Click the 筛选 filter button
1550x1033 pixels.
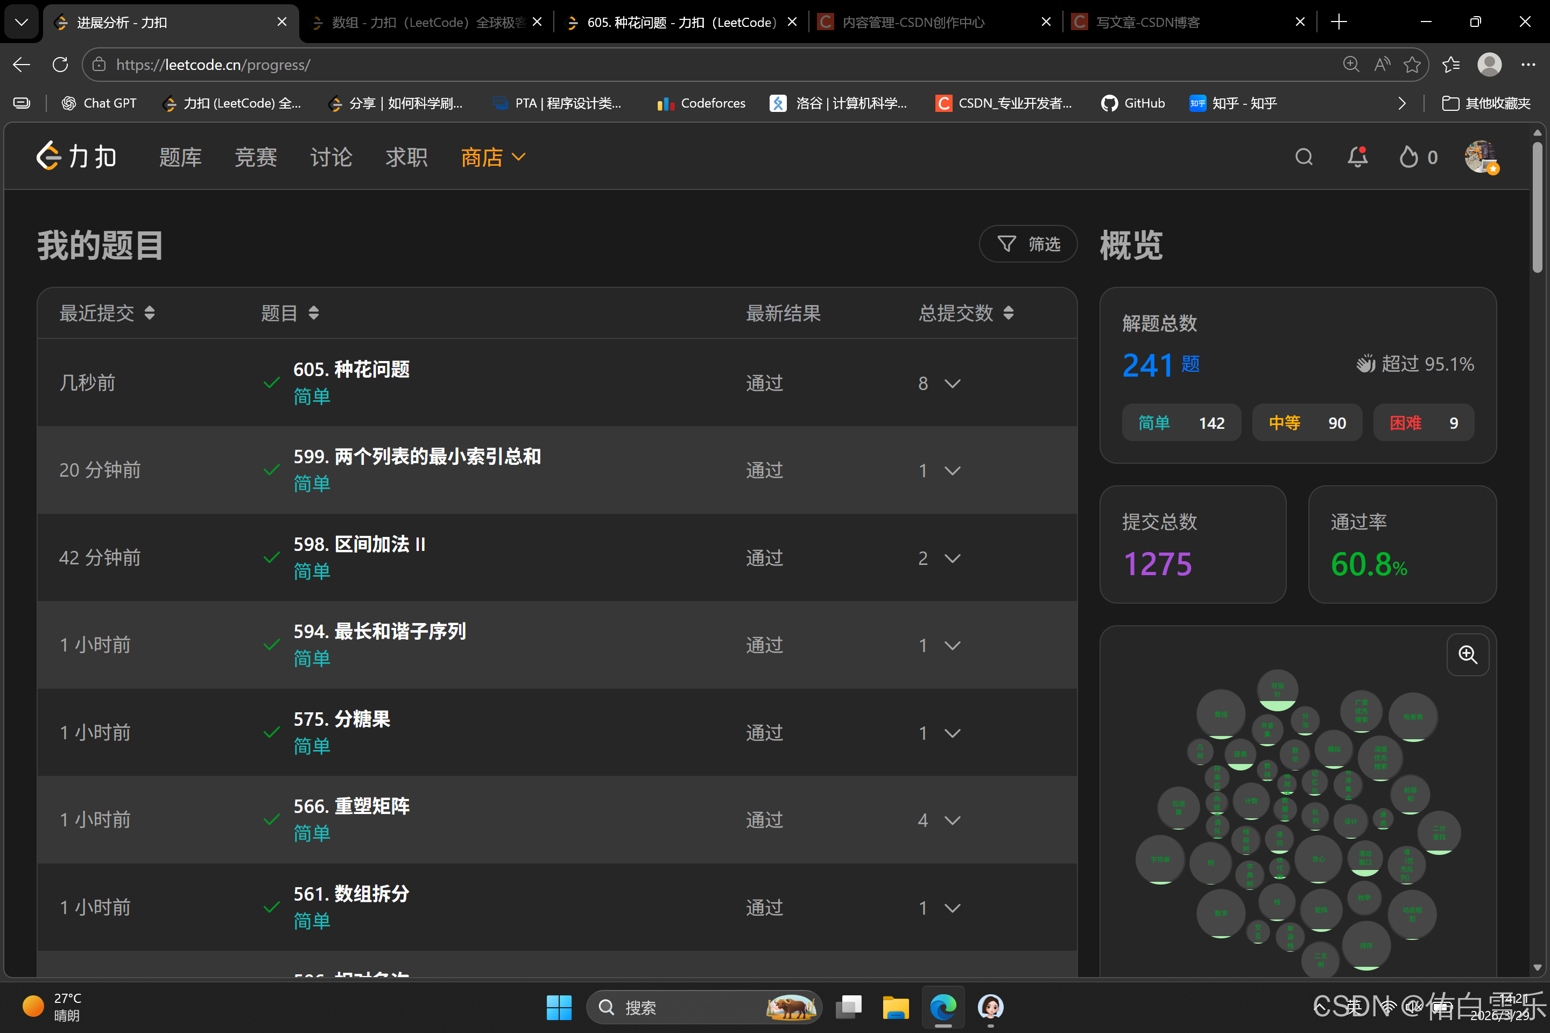pyautogui.click(x=1027, y=243)
